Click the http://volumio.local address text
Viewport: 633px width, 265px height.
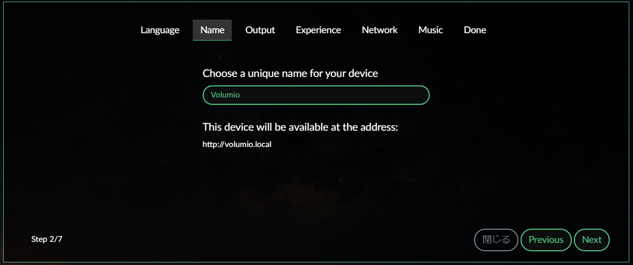coord(237,144)
